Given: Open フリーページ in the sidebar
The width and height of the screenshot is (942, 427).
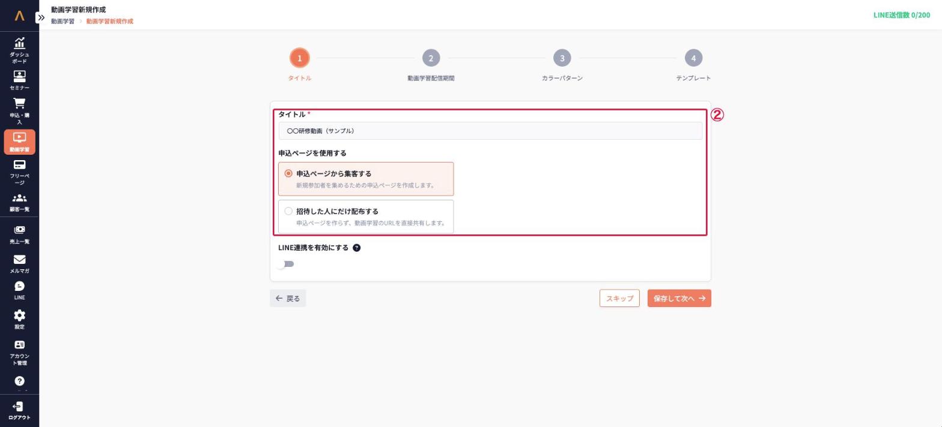Looking at the screenshot, I should coord(19,172).
